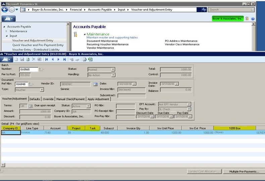Image resolution: width=265 pixels, height=181 pixels.
Task: Open the Pay By dropdown
Action: click(189, 109)
